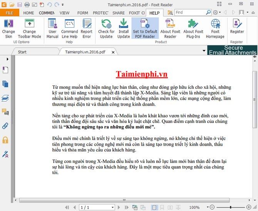The height and width of the screenshot is (211, 258).
Task: Set to Default PDF Reader
Action: click(x=145, y=28)
